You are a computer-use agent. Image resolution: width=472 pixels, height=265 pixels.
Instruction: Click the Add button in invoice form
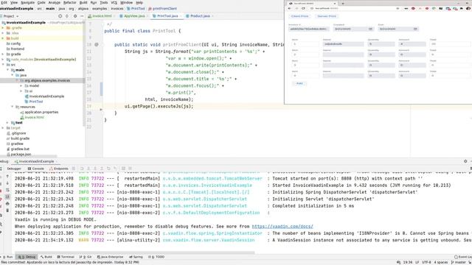299,83
